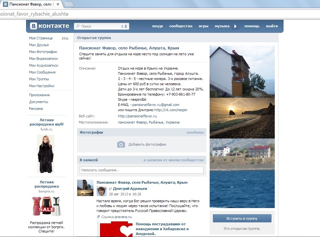Open the pansionatfavor.ru website link

[137, 116]
